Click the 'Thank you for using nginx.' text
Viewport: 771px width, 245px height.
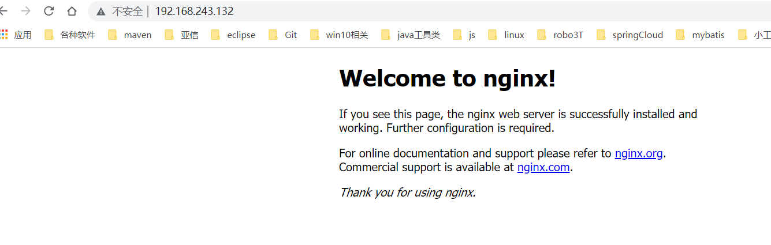tap(407, 193)
